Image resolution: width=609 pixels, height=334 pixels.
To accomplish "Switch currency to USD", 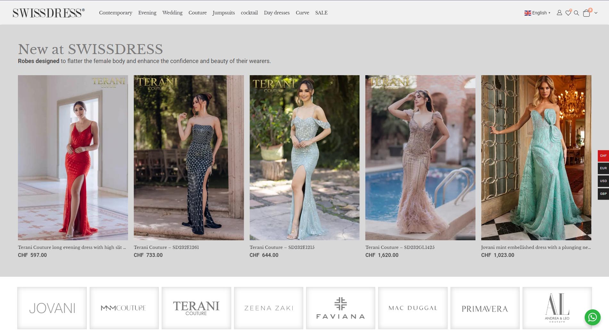I will 603,181.
